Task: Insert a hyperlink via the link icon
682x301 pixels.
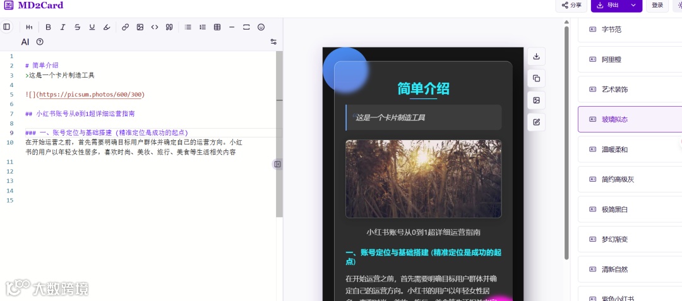Action: [125, 27]
